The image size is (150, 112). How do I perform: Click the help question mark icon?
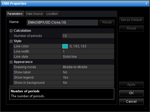[146, 4]
